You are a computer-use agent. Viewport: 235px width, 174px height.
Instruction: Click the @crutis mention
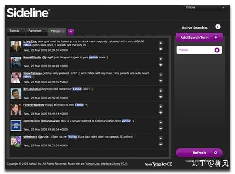(43, 137)
